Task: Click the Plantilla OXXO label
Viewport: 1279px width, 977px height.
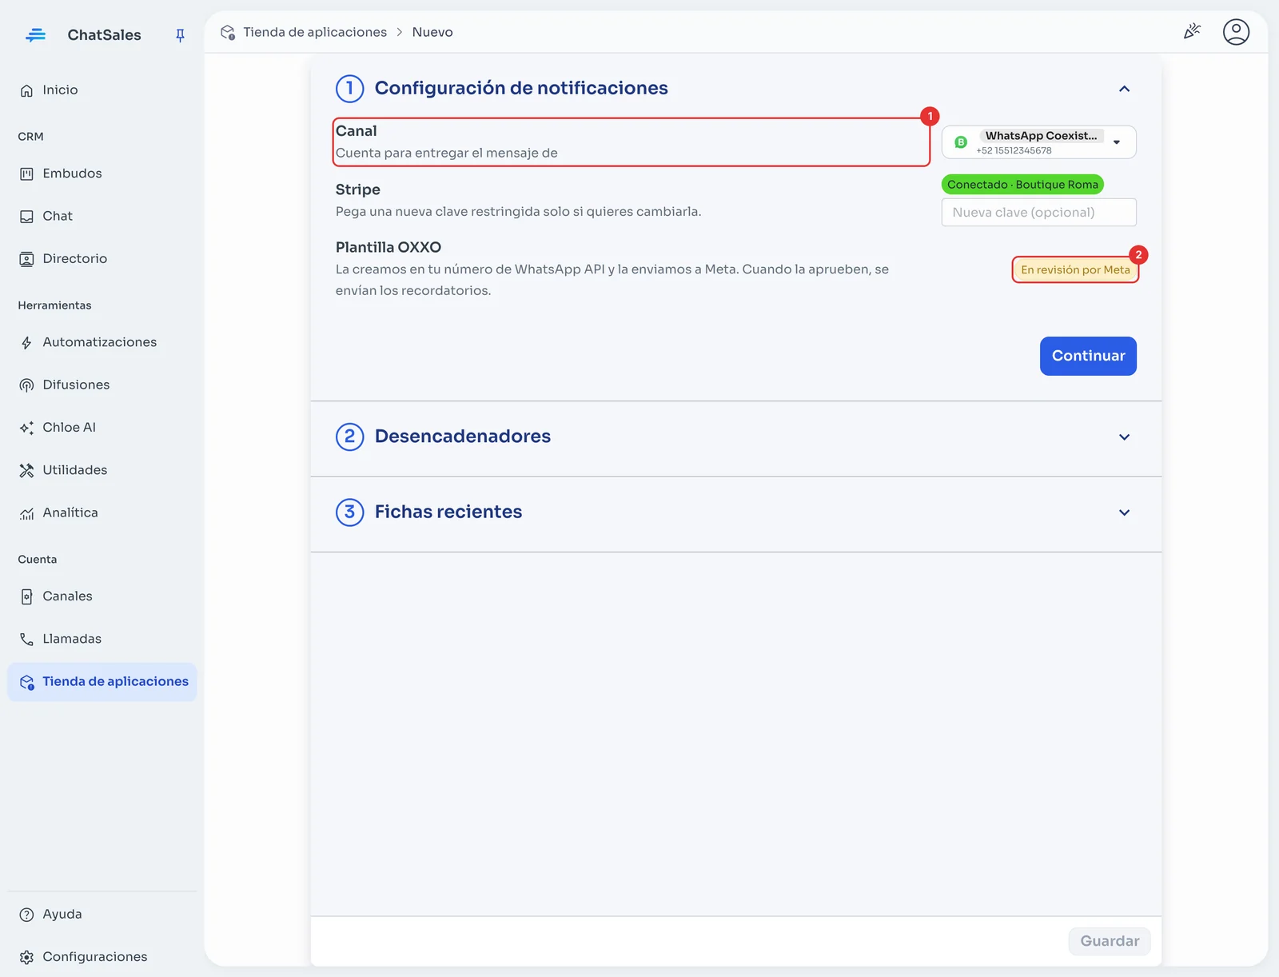Action: click(388, 248)
